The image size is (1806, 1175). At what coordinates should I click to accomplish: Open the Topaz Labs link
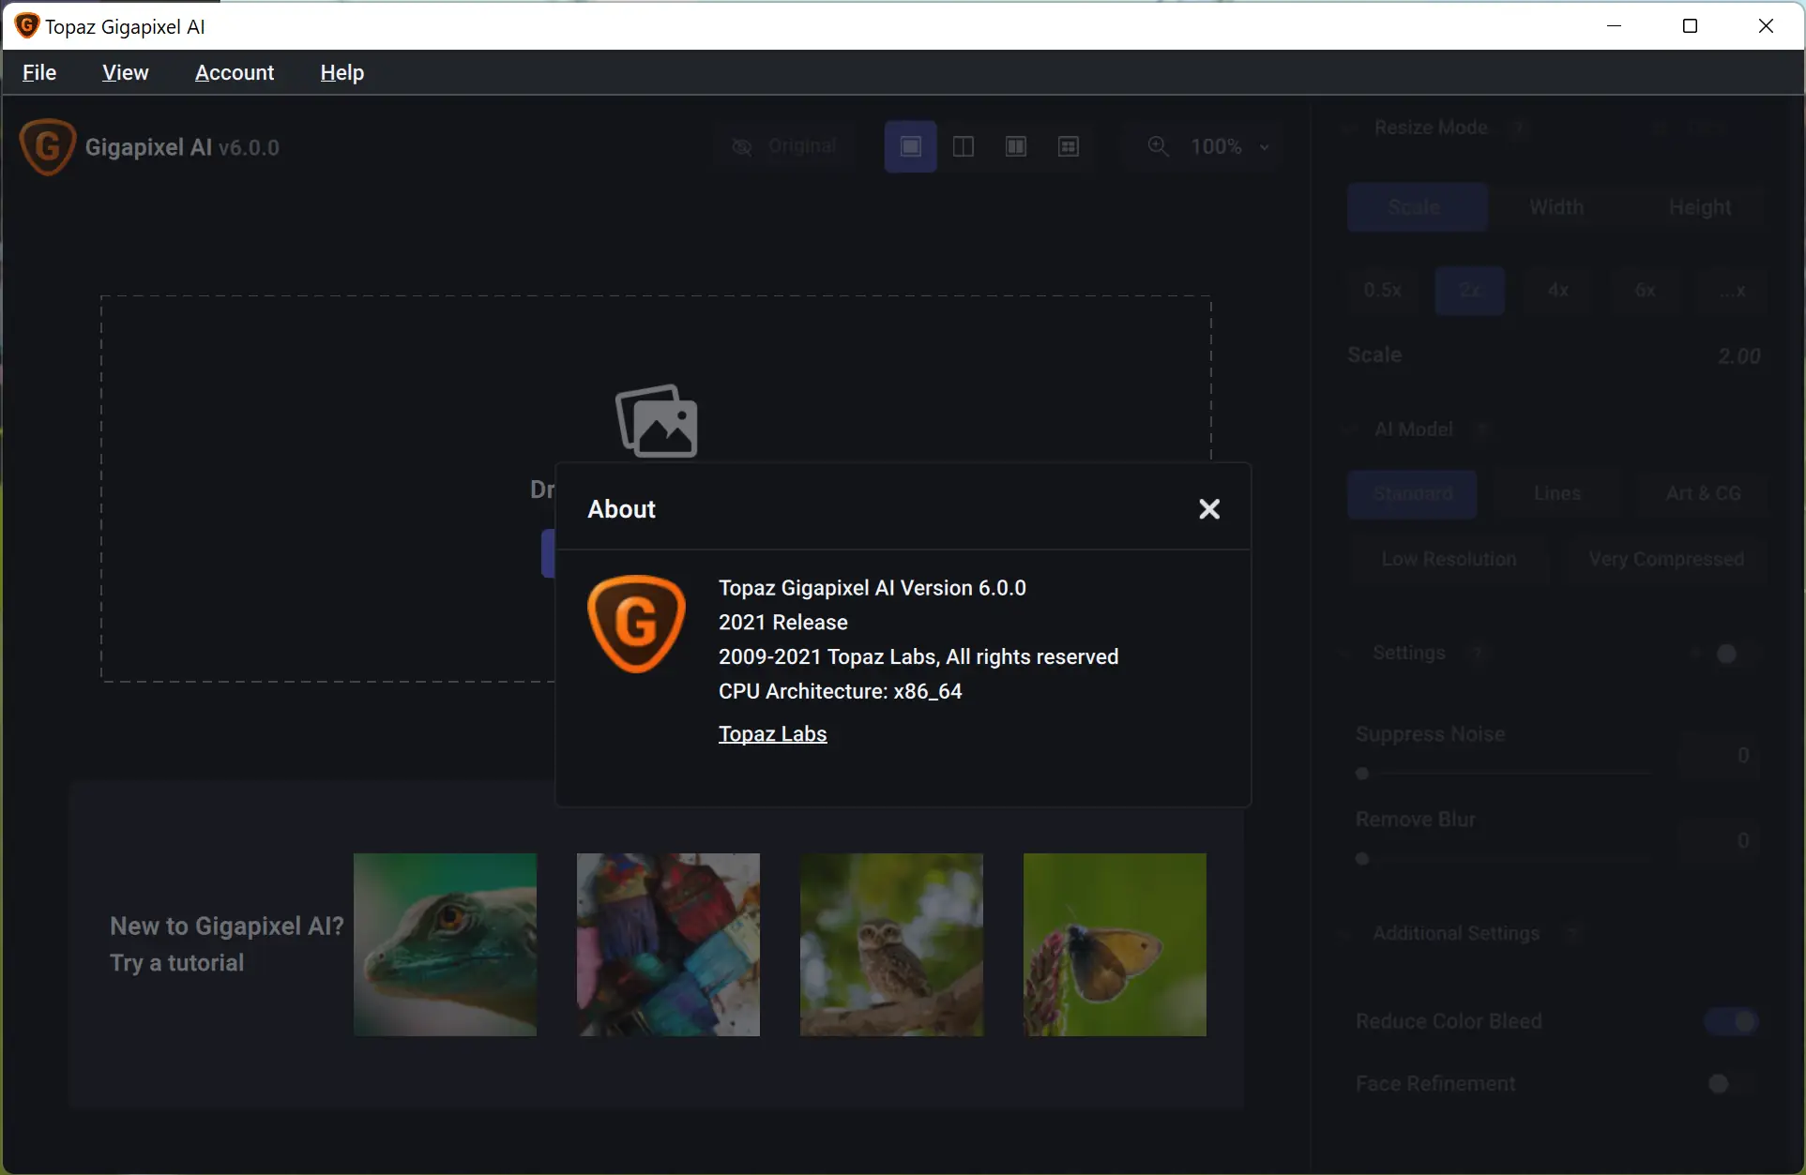coord(772,734)
